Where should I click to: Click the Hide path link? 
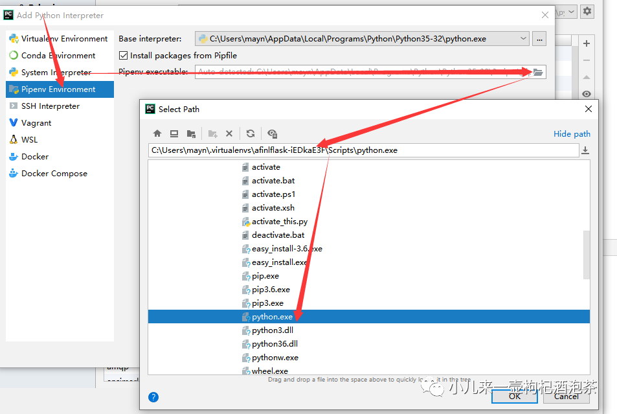(x=572, y=134)
